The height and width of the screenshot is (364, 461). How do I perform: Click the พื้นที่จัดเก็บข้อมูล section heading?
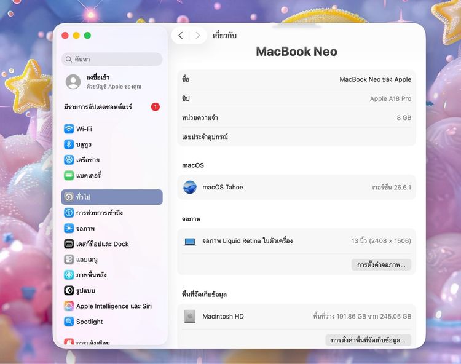tap(204, 294)
